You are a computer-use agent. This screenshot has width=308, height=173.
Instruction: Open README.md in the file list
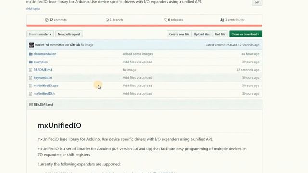click(43, 70)
